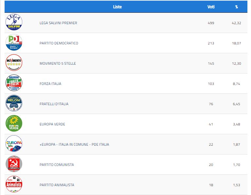251x195 pixels.
Task: Click the Lega Salvini party logo
Action: click(14, 23)
